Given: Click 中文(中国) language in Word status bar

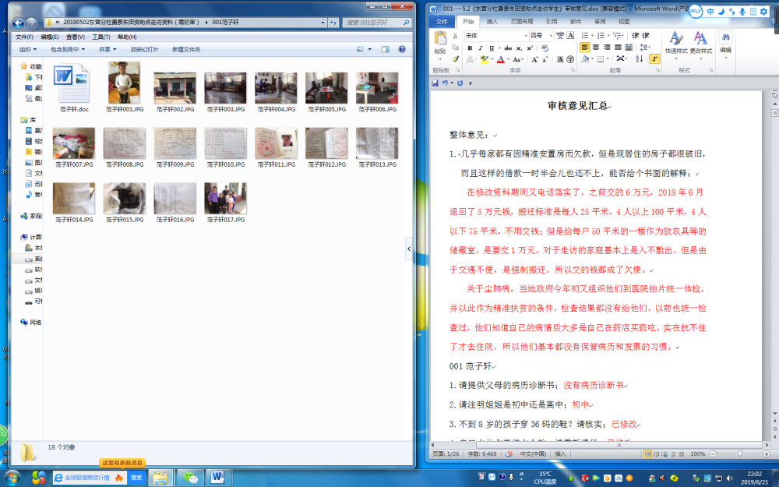Looking at the screenshot, I should [x=533, y=453].
